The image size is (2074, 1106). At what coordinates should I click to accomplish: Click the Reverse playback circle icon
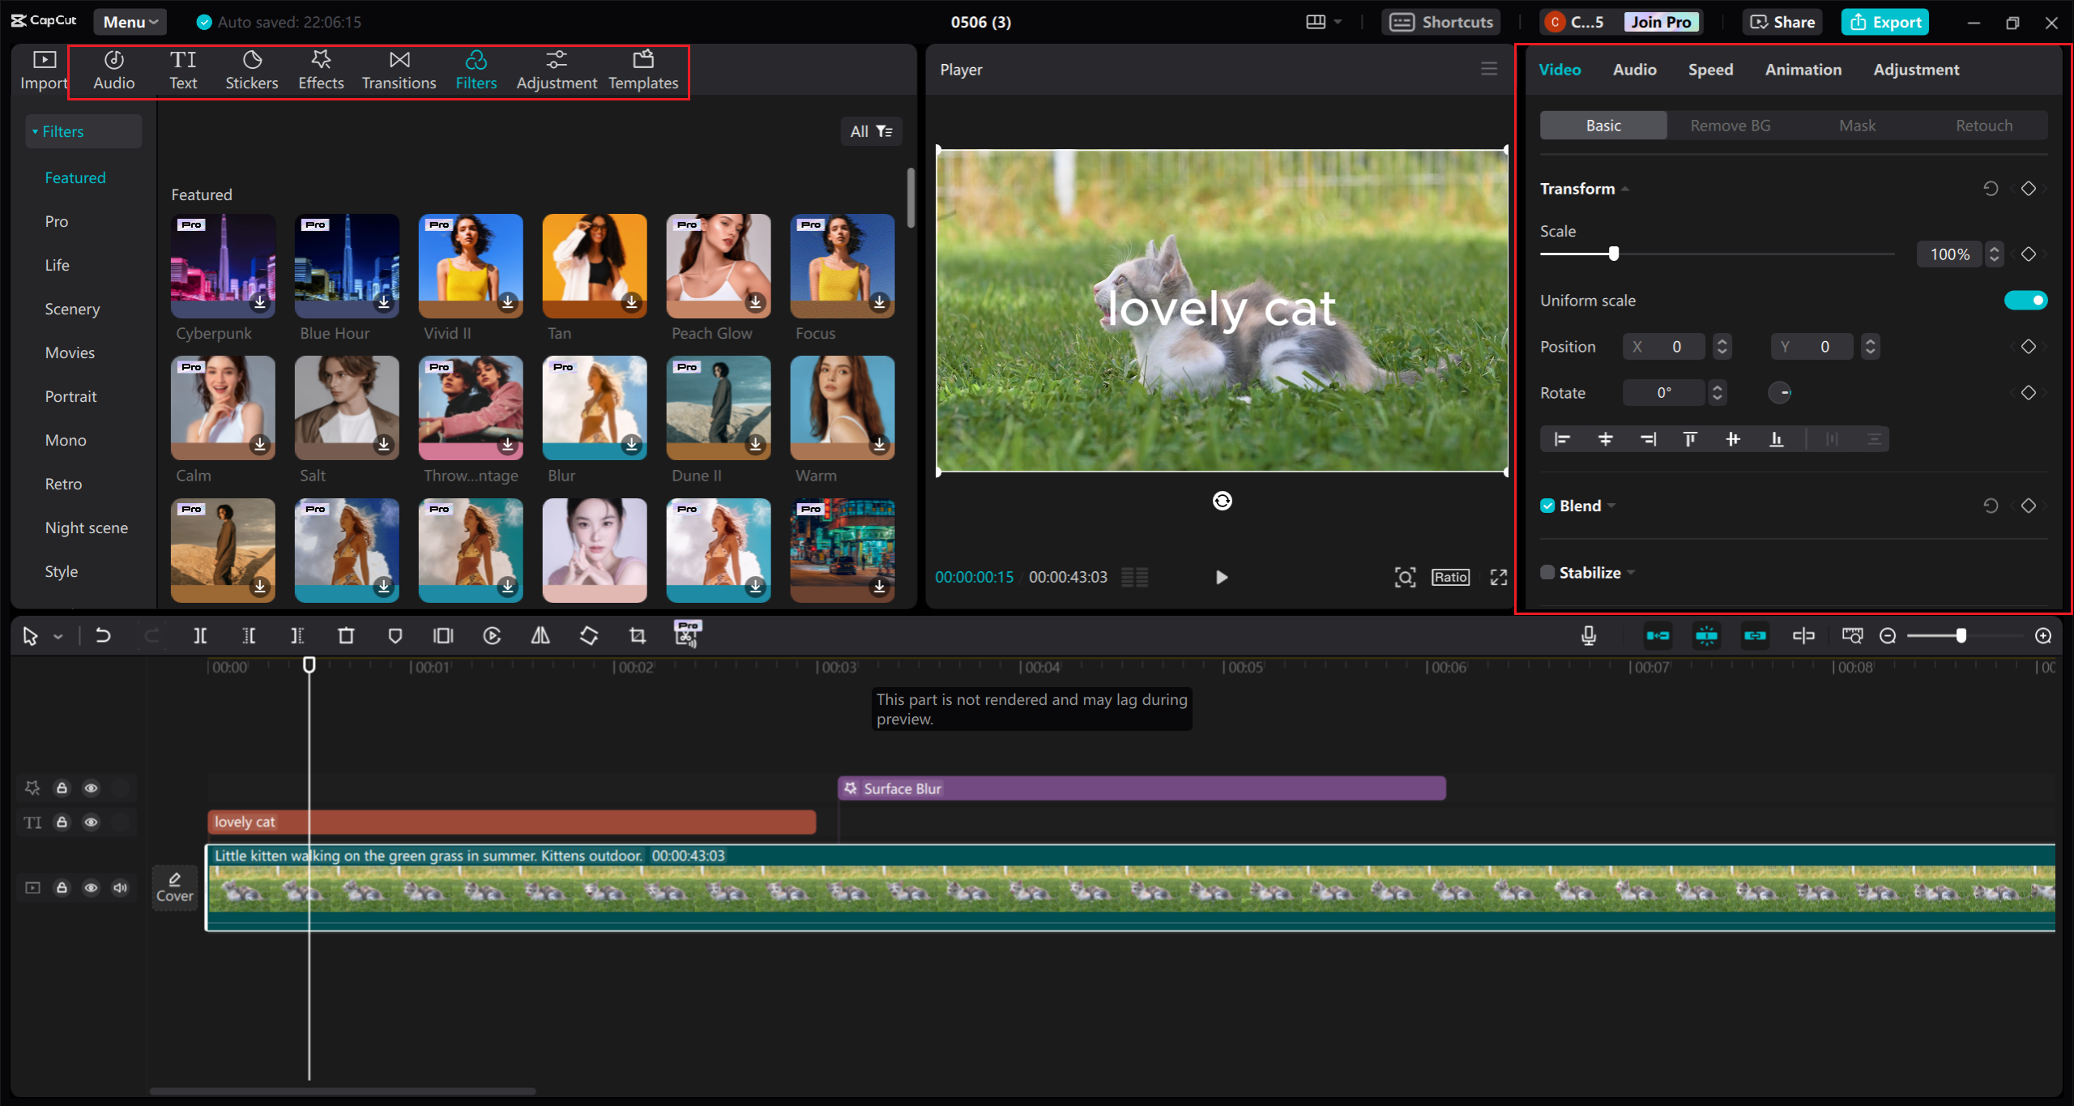pyautogui.click(x=492, y=636)
